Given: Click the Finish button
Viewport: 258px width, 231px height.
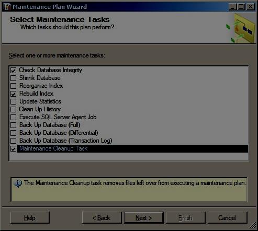Looking at the screenshot, I should [186, 218].
